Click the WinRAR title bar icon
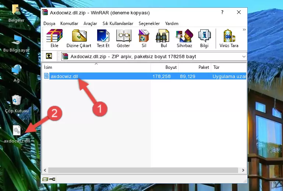The height and width of the screenshot is (191, 283). coord(45,13)
